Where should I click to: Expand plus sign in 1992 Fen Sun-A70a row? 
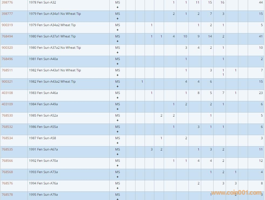[x=117, y=166]
